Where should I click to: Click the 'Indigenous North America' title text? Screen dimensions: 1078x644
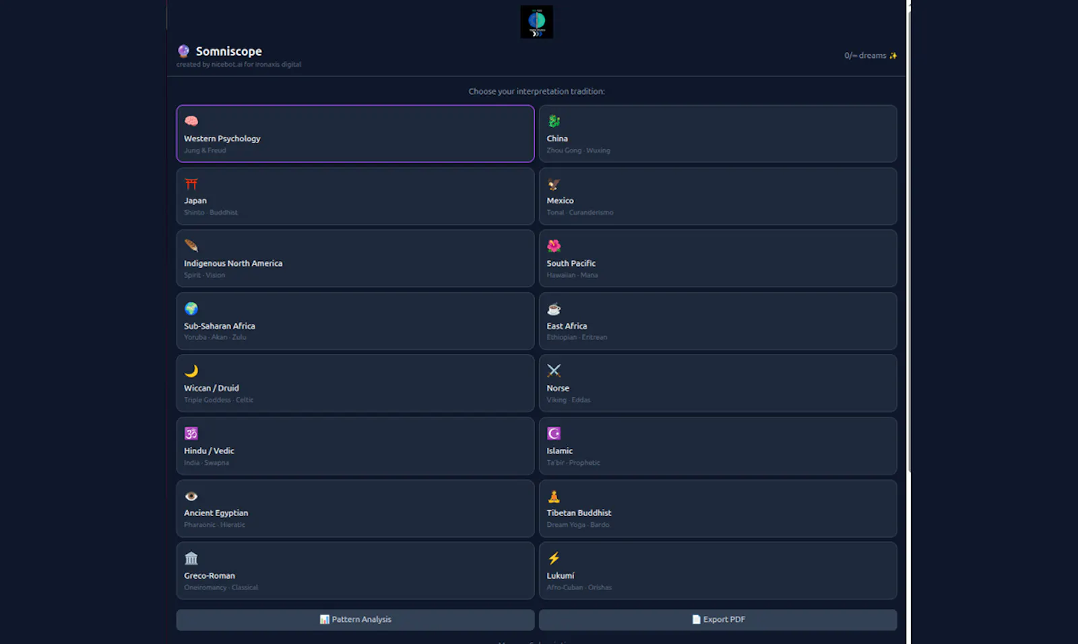[233, 263]
